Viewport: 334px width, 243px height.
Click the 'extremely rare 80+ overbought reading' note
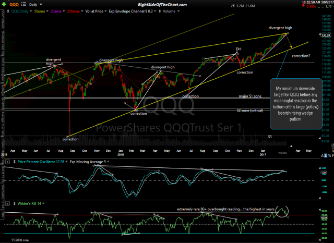[x=225, y=209]
